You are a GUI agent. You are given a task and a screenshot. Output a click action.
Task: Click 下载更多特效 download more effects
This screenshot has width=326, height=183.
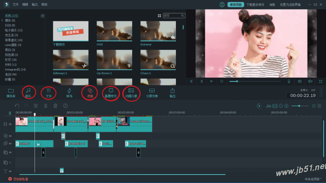255,5
